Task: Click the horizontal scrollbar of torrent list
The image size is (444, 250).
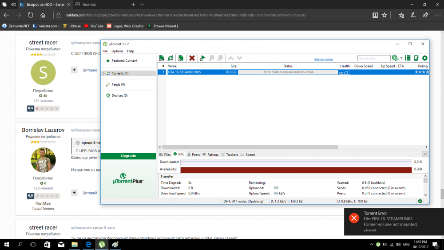Action: coord(250,147)
